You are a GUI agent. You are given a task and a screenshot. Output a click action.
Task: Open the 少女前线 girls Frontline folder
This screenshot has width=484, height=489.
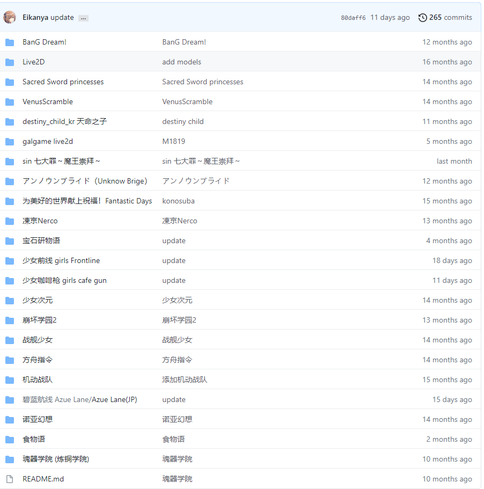[x=61, y=261]
